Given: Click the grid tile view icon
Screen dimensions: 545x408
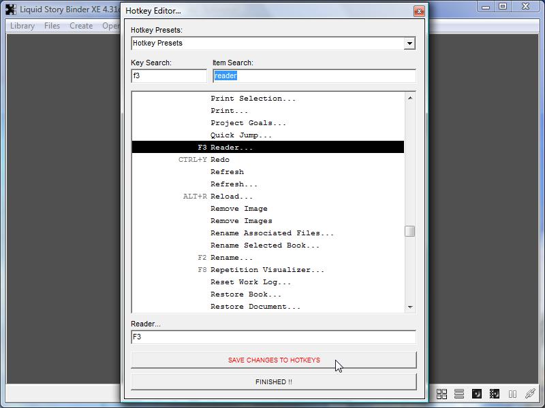Looking at the screenshot, I should [441, 394].
